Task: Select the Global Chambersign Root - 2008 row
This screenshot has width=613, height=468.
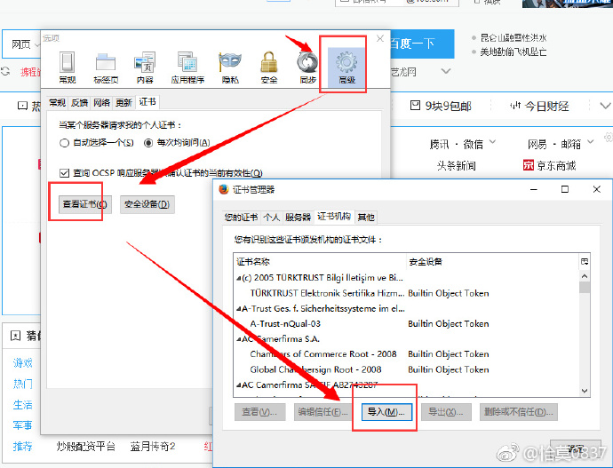Action: pyautogui.click(x=406, y=369)
